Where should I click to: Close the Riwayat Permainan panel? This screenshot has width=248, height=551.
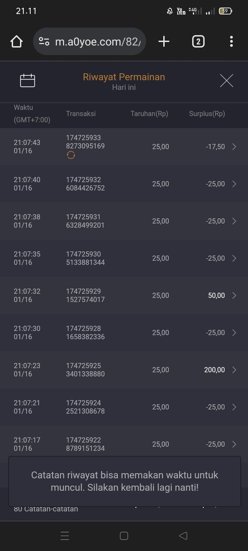pos(226,81)
